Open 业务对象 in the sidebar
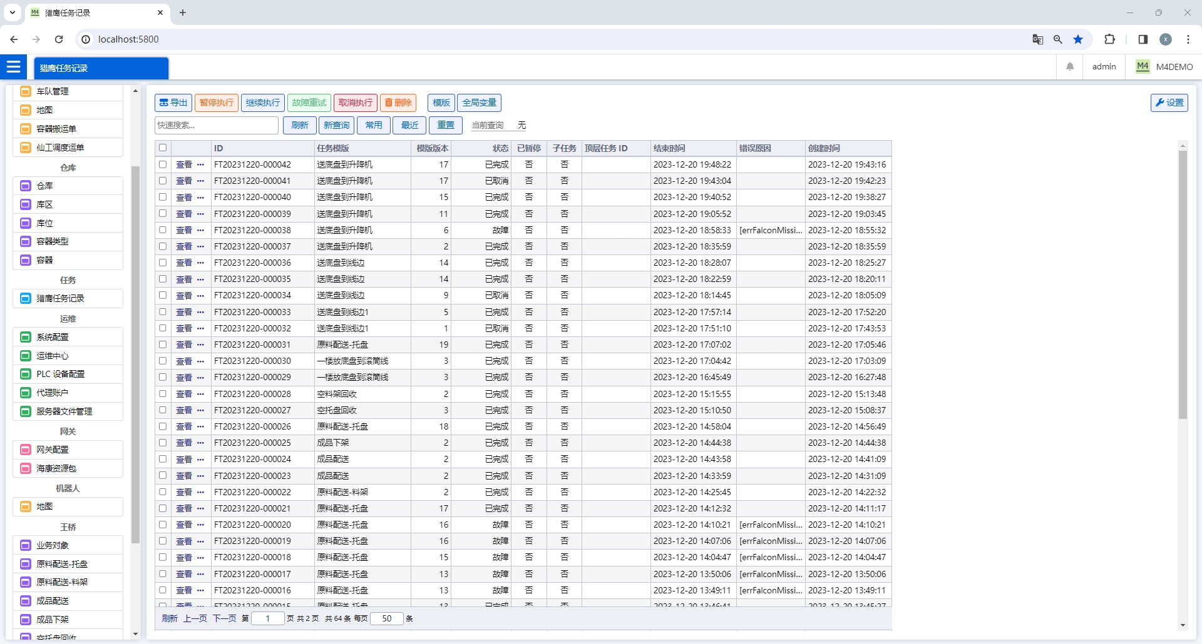The width and height of the screenshot is (1202, 644). click(68, 545)
